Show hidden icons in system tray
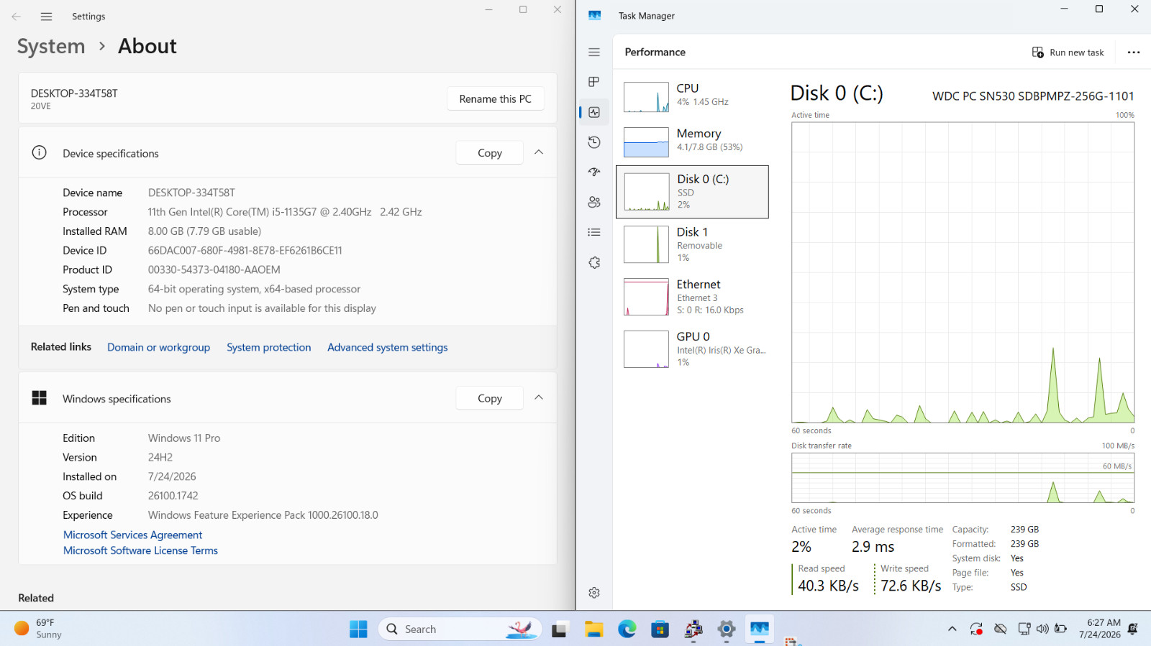This screenshot has width=1151, height=646. [952, 629]
